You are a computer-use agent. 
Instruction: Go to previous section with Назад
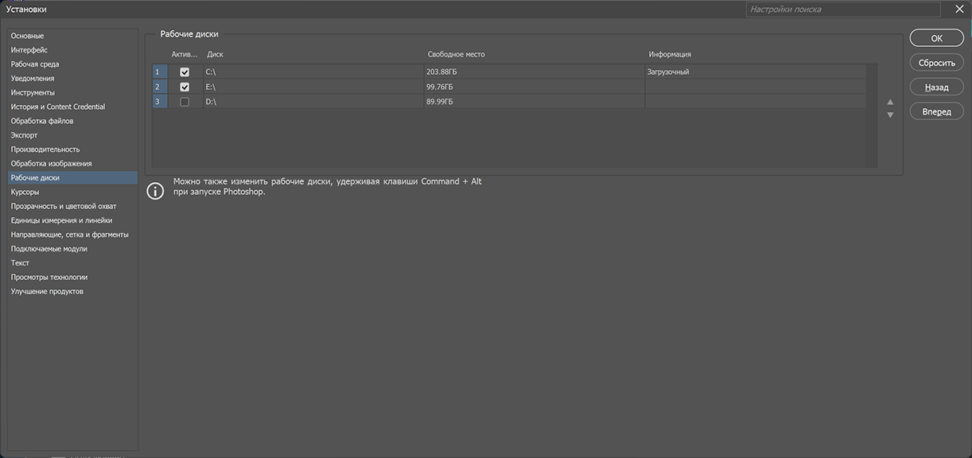coord(936,87)
